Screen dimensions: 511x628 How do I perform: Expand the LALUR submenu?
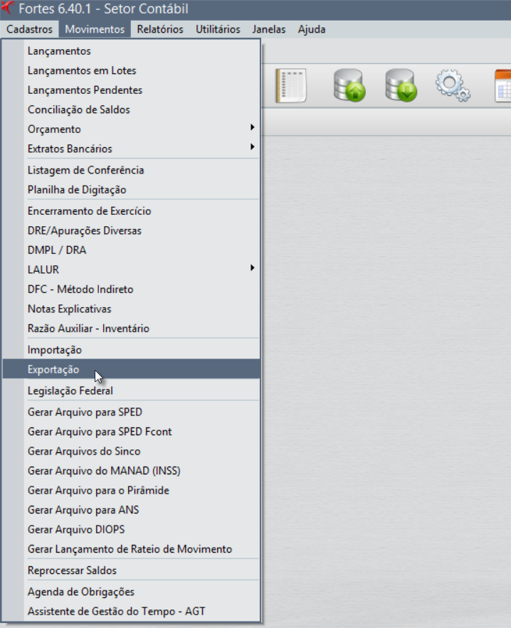(43, 270)
